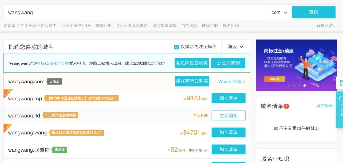
Task: Click the corner ribbon badge beside wangwang.top
Action: [7, 93]
